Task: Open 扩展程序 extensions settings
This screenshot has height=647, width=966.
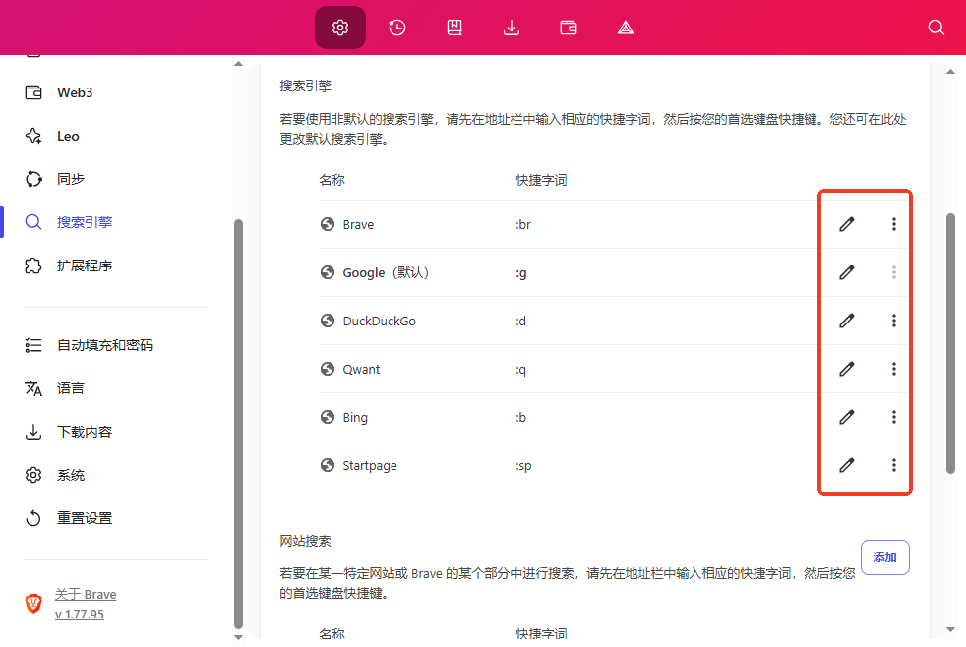Action: (x=85, y=265)
